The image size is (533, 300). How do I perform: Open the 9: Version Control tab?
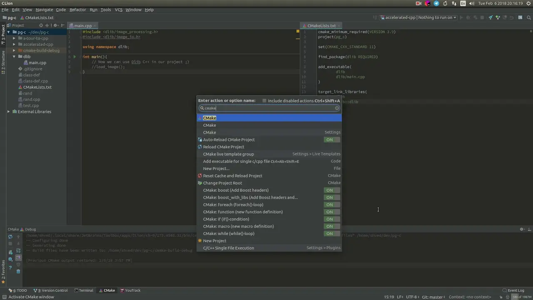click(x=50, y=290)
